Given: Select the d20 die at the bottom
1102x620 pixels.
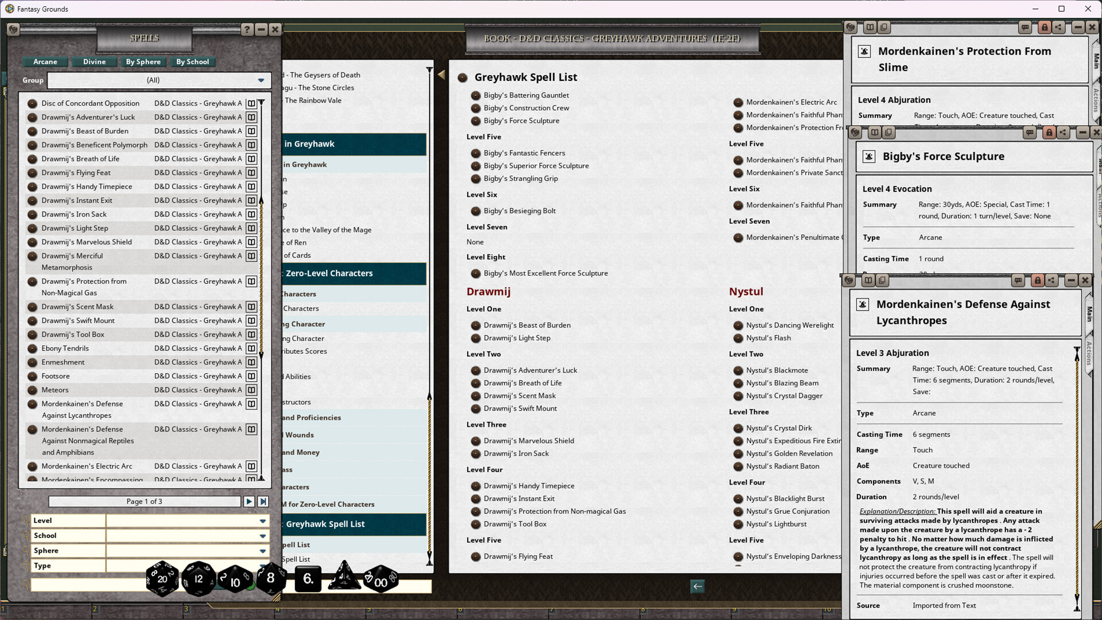Looking at the screenshot, I should click(162, 578).
